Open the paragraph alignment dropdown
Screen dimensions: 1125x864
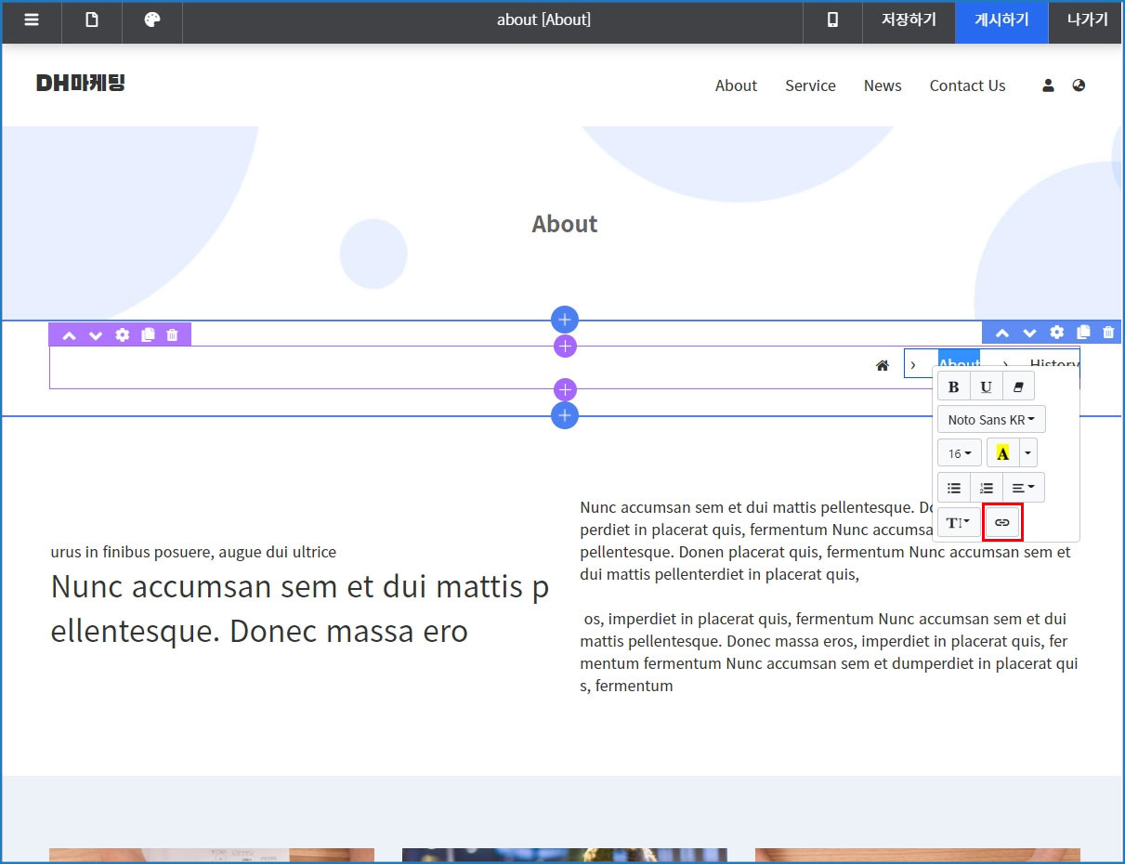pyautogui.click(x=1023, y=488)
